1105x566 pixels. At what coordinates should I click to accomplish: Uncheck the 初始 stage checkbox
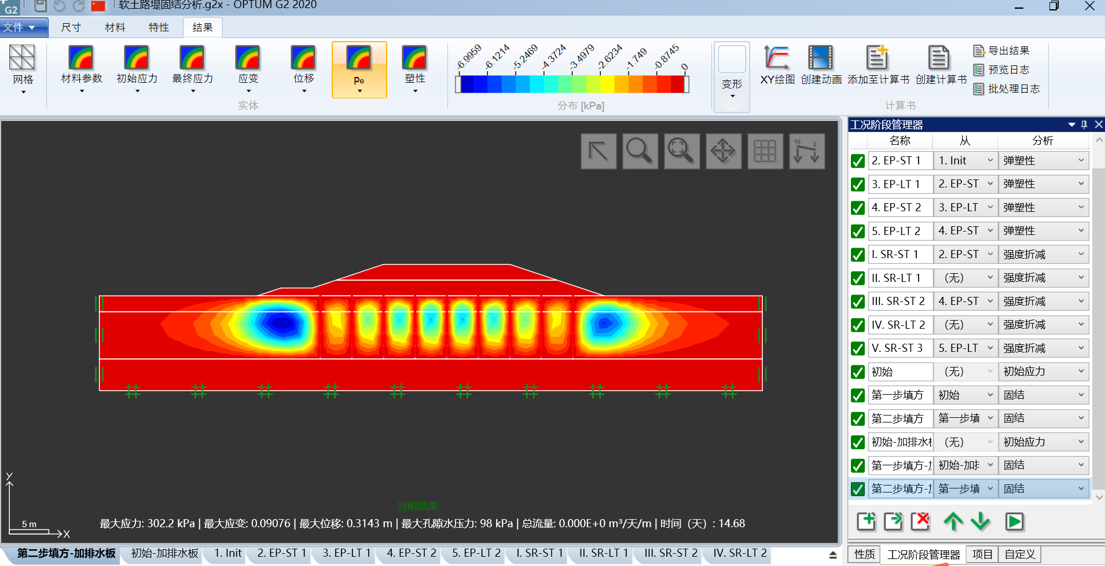858,372
